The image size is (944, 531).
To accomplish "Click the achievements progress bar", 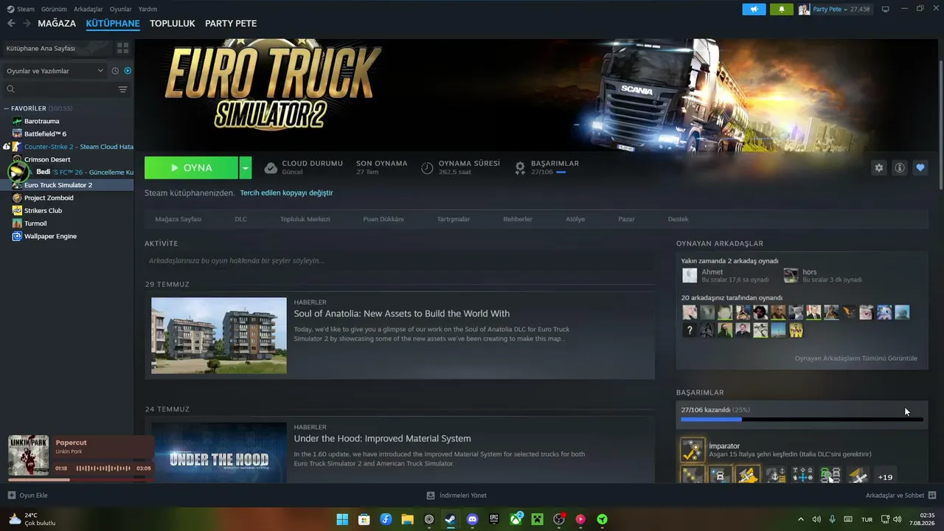I will (x=802, y=420).
